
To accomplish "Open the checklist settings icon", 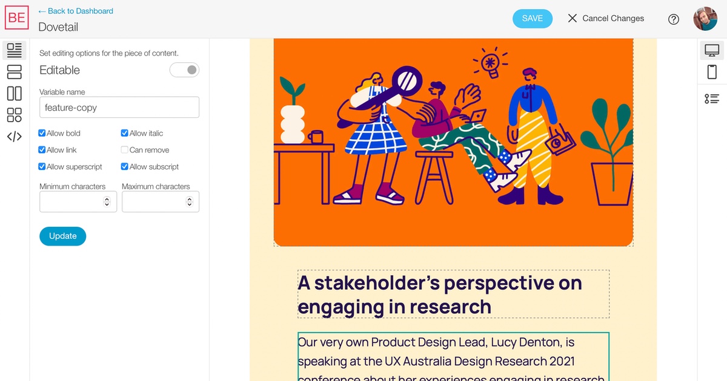I will tap(712, 98).
